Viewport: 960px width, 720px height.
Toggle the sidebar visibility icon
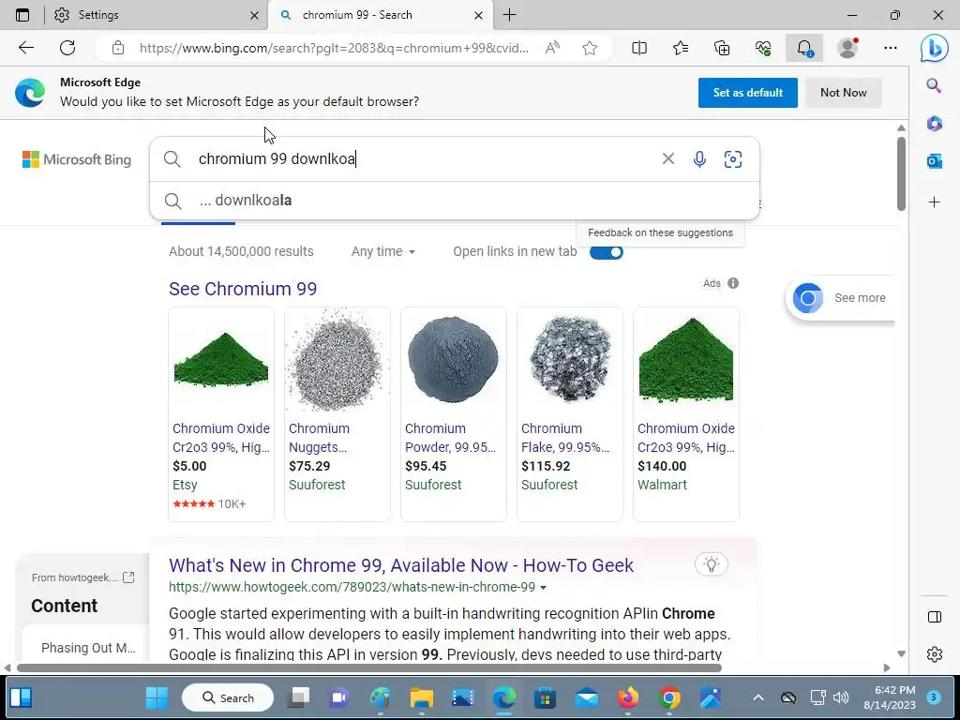(935, 617)
